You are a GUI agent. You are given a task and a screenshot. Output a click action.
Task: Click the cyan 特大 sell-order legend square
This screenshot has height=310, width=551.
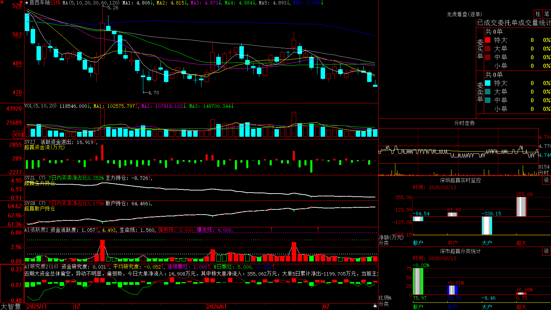click(488, 83)
